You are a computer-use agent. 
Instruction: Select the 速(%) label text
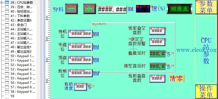click(158, 9)
